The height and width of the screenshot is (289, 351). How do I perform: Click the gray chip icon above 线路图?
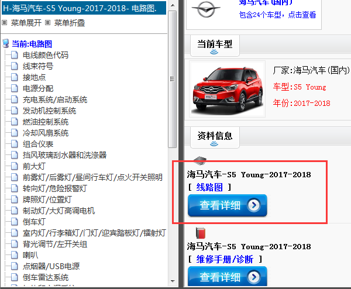[199, 160]
